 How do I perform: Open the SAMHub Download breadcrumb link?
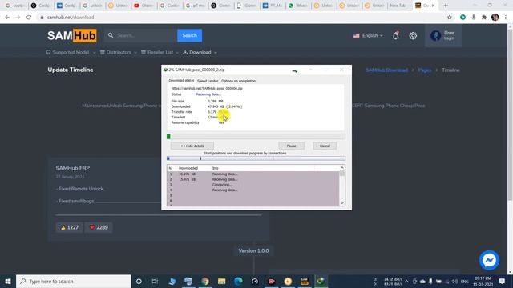pos(386,70)
